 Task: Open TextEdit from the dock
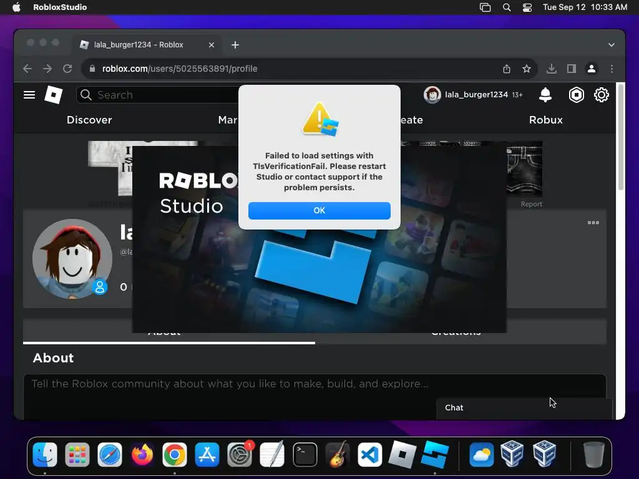[x=272, y=455]
